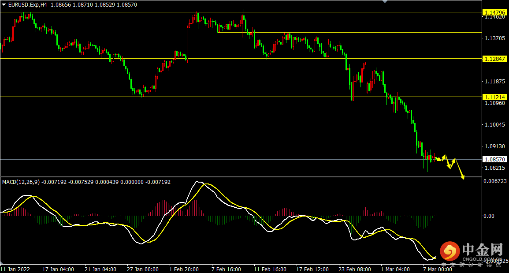
Task: Select the 7 Mar 00:00 time label
Action: [x=437, y=269]
